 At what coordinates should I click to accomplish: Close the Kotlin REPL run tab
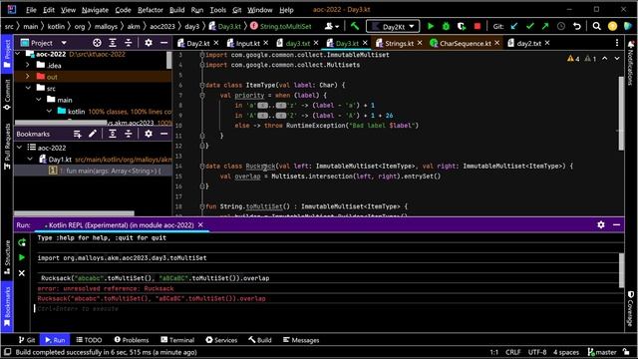tap(200, 225)
